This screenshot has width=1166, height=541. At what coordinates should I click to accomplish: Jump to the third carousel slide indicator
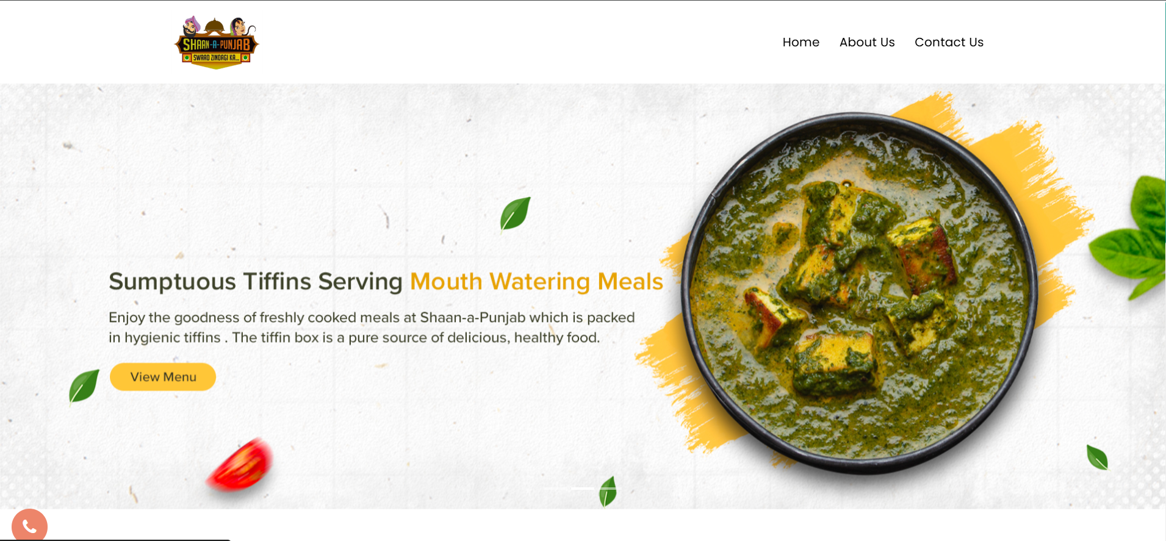610,489
